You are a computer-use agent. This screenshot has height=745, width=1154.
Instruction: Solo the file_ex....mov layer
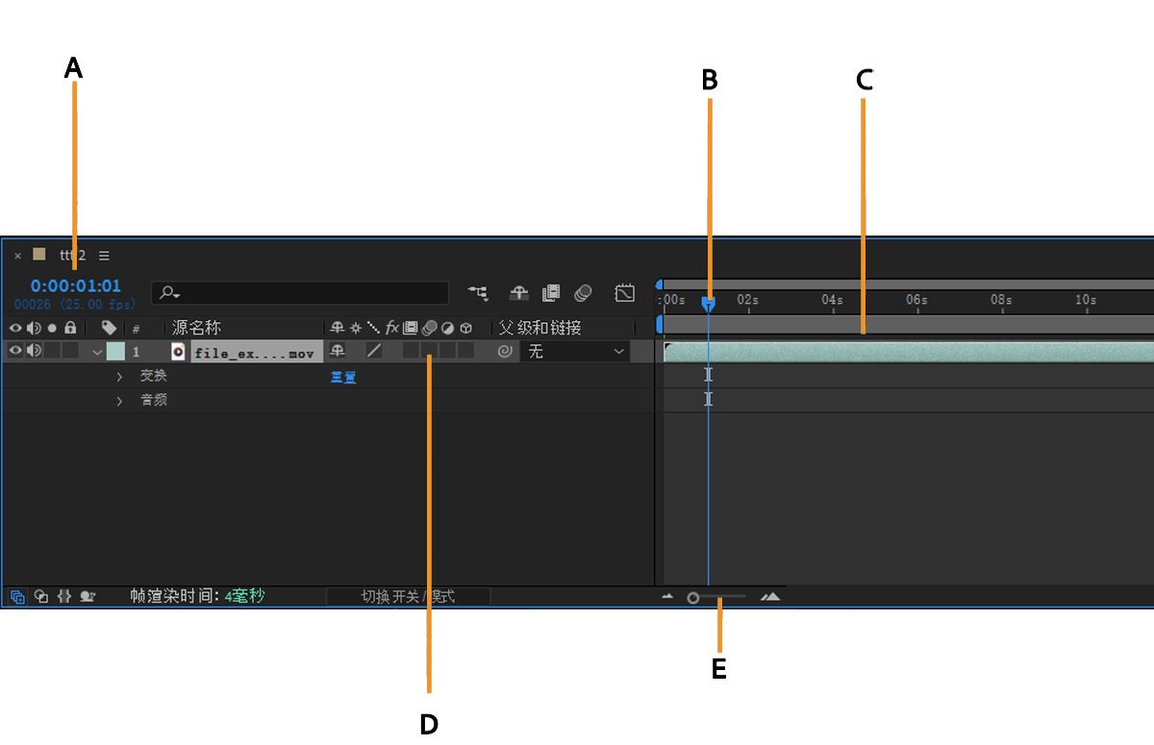click(52, 352)
